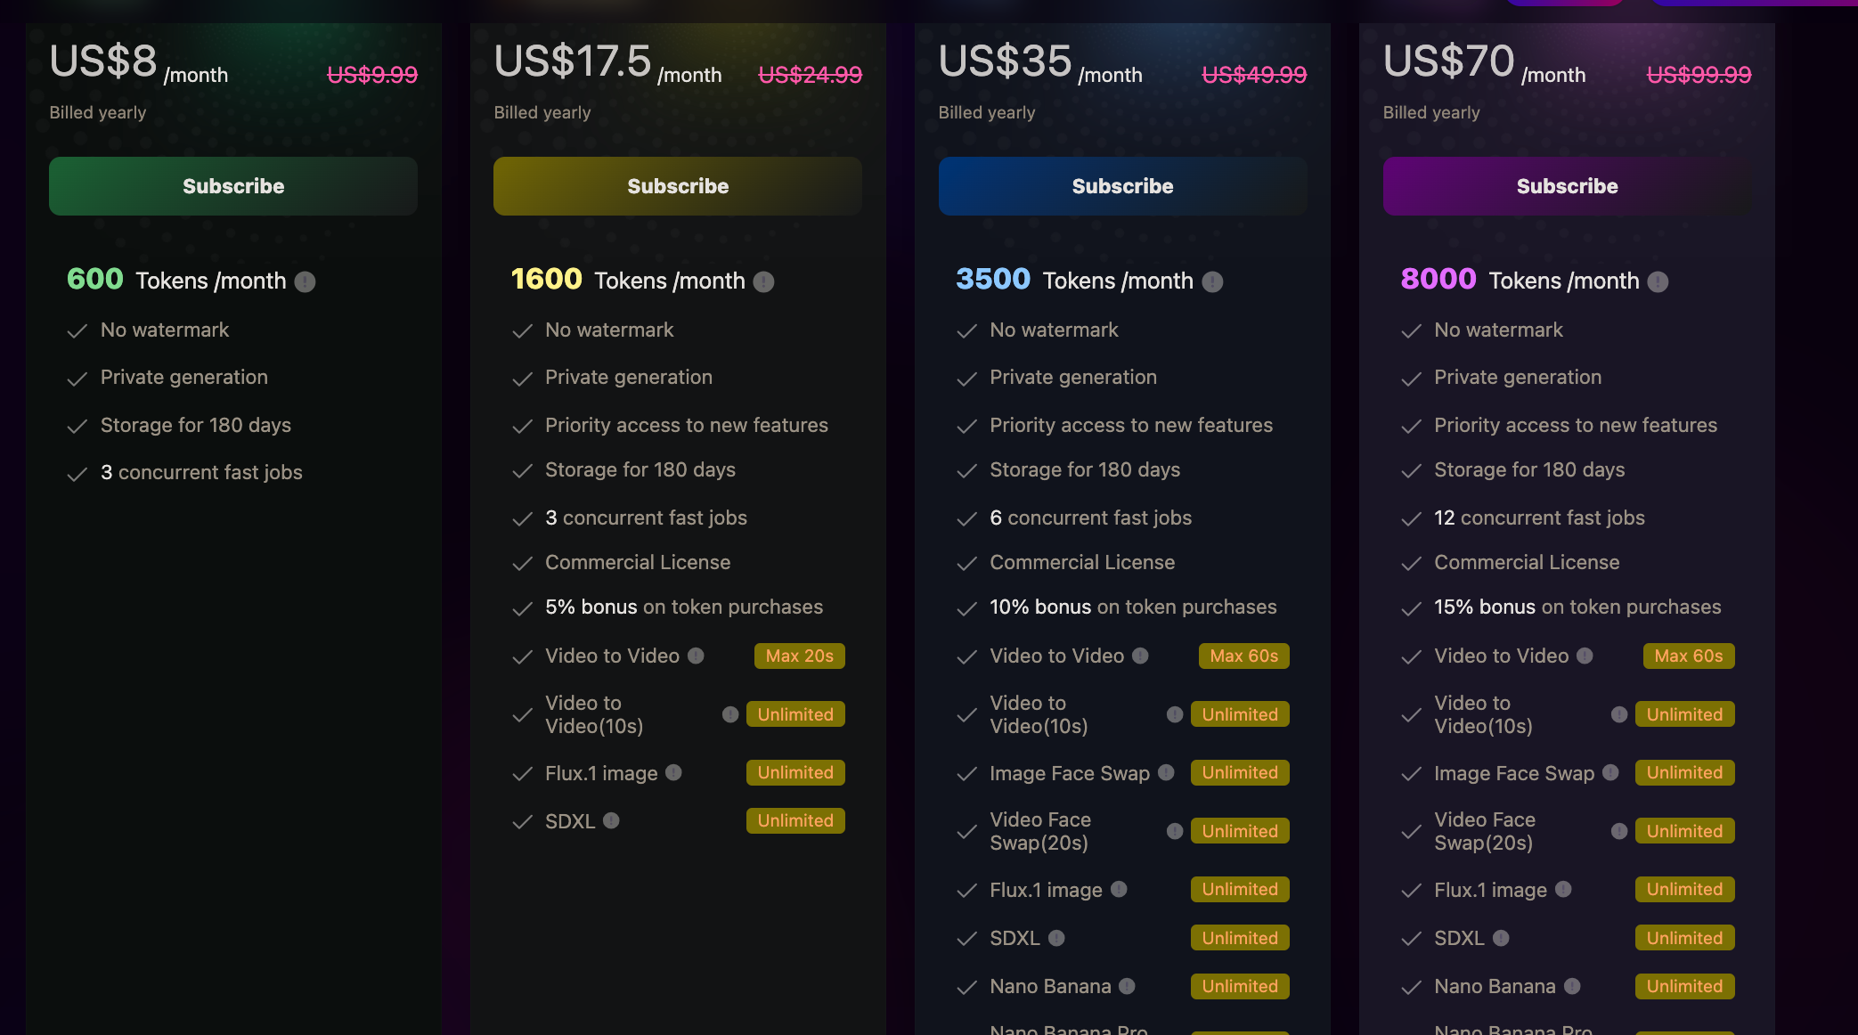
Task: Click info icon next to 1600 Tokens /month
Action: click(x=763, y=282)
